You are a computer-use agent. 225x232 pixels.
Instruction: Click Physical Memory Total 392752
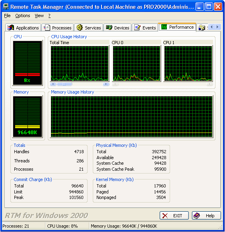(x=159, y=152)
